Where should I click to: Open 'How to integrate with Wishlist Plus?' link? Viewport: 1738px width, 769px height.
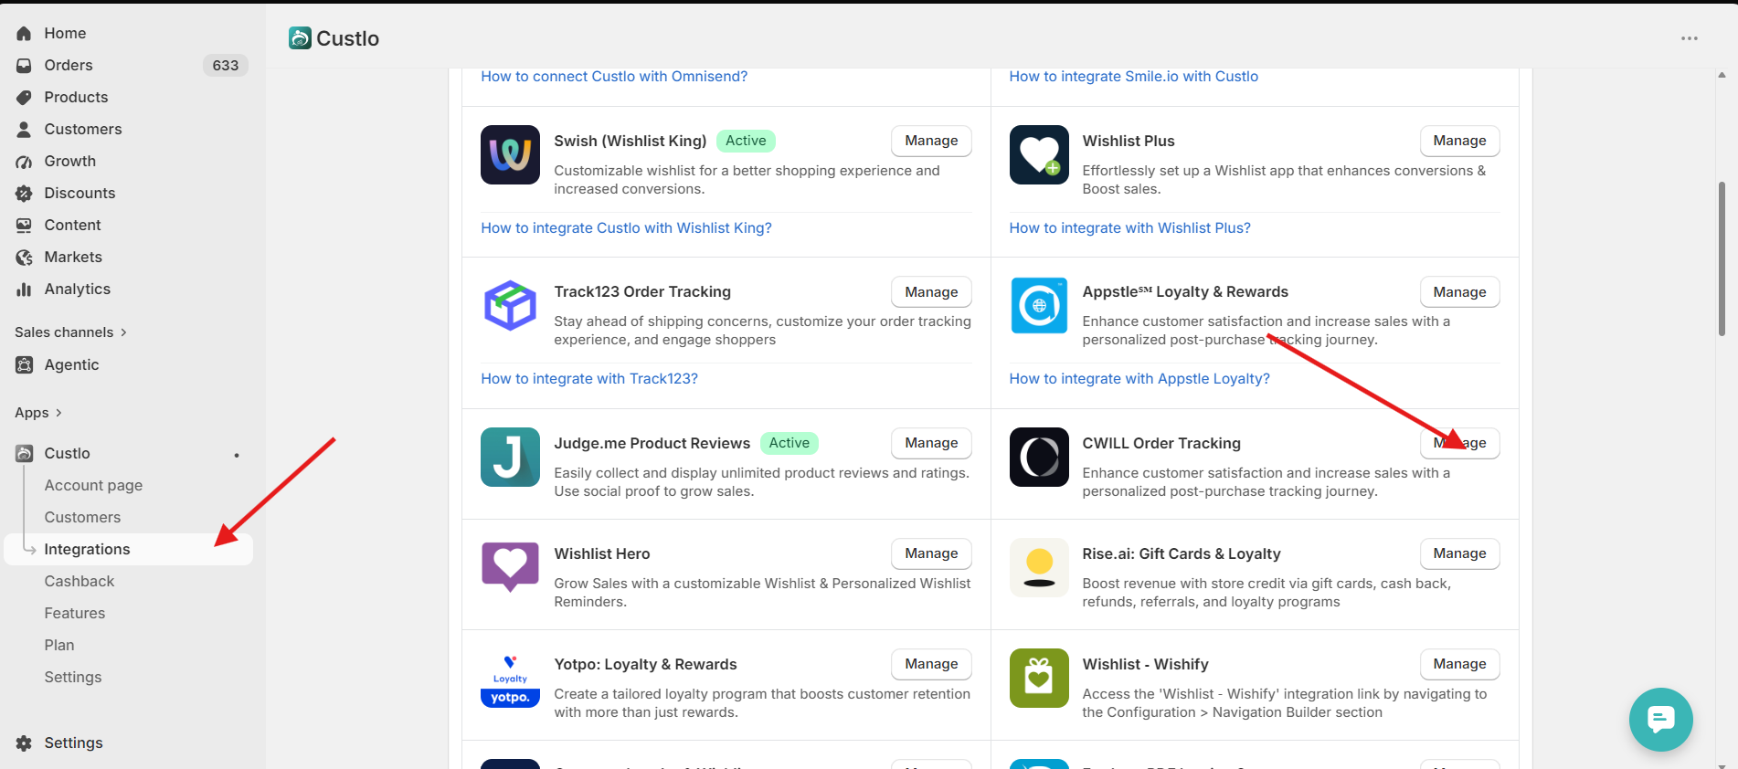click(1129, 228)
